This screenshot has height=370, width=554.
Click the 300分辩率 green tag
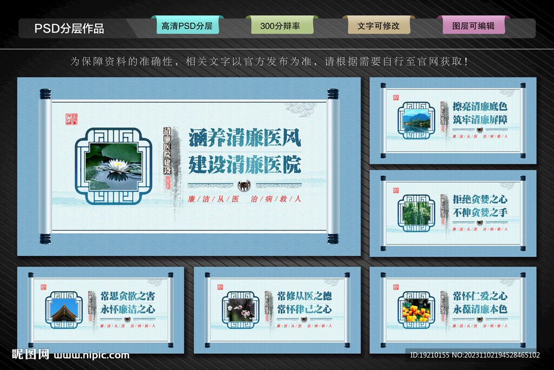pos(282,25)
